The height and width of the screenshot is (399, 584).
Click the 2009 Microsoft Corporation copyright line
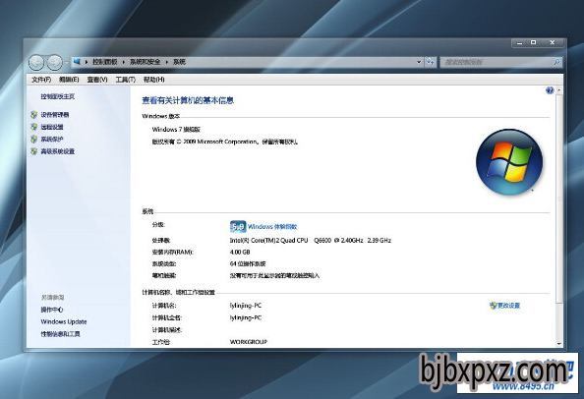click(224, 142)
